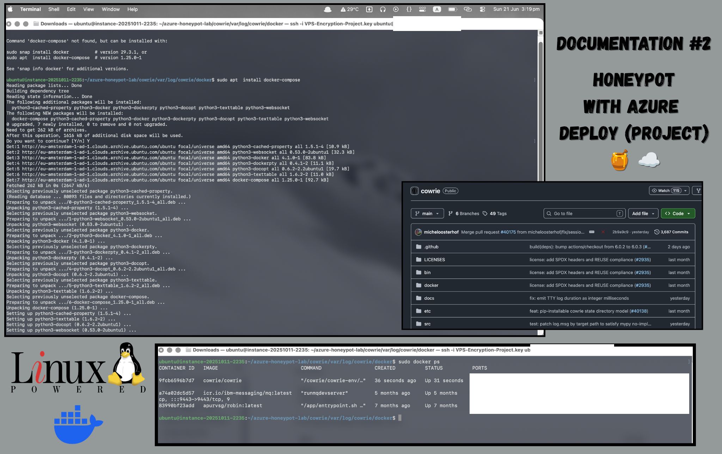Open the keyboard input source 'A' menu
The height and width of the screenshot is (454, 722).
coord(437,10)
